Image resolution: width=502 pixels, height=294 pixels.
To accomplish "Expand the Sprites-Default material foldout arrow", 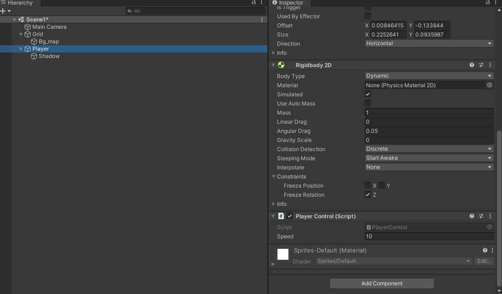I will pyautogui.click(x=273, y=264).
